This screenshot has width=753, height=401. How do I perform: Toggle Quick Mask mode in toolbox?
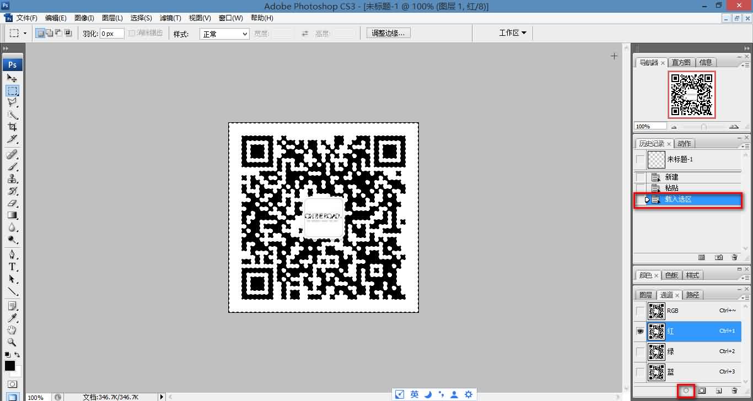13,384
